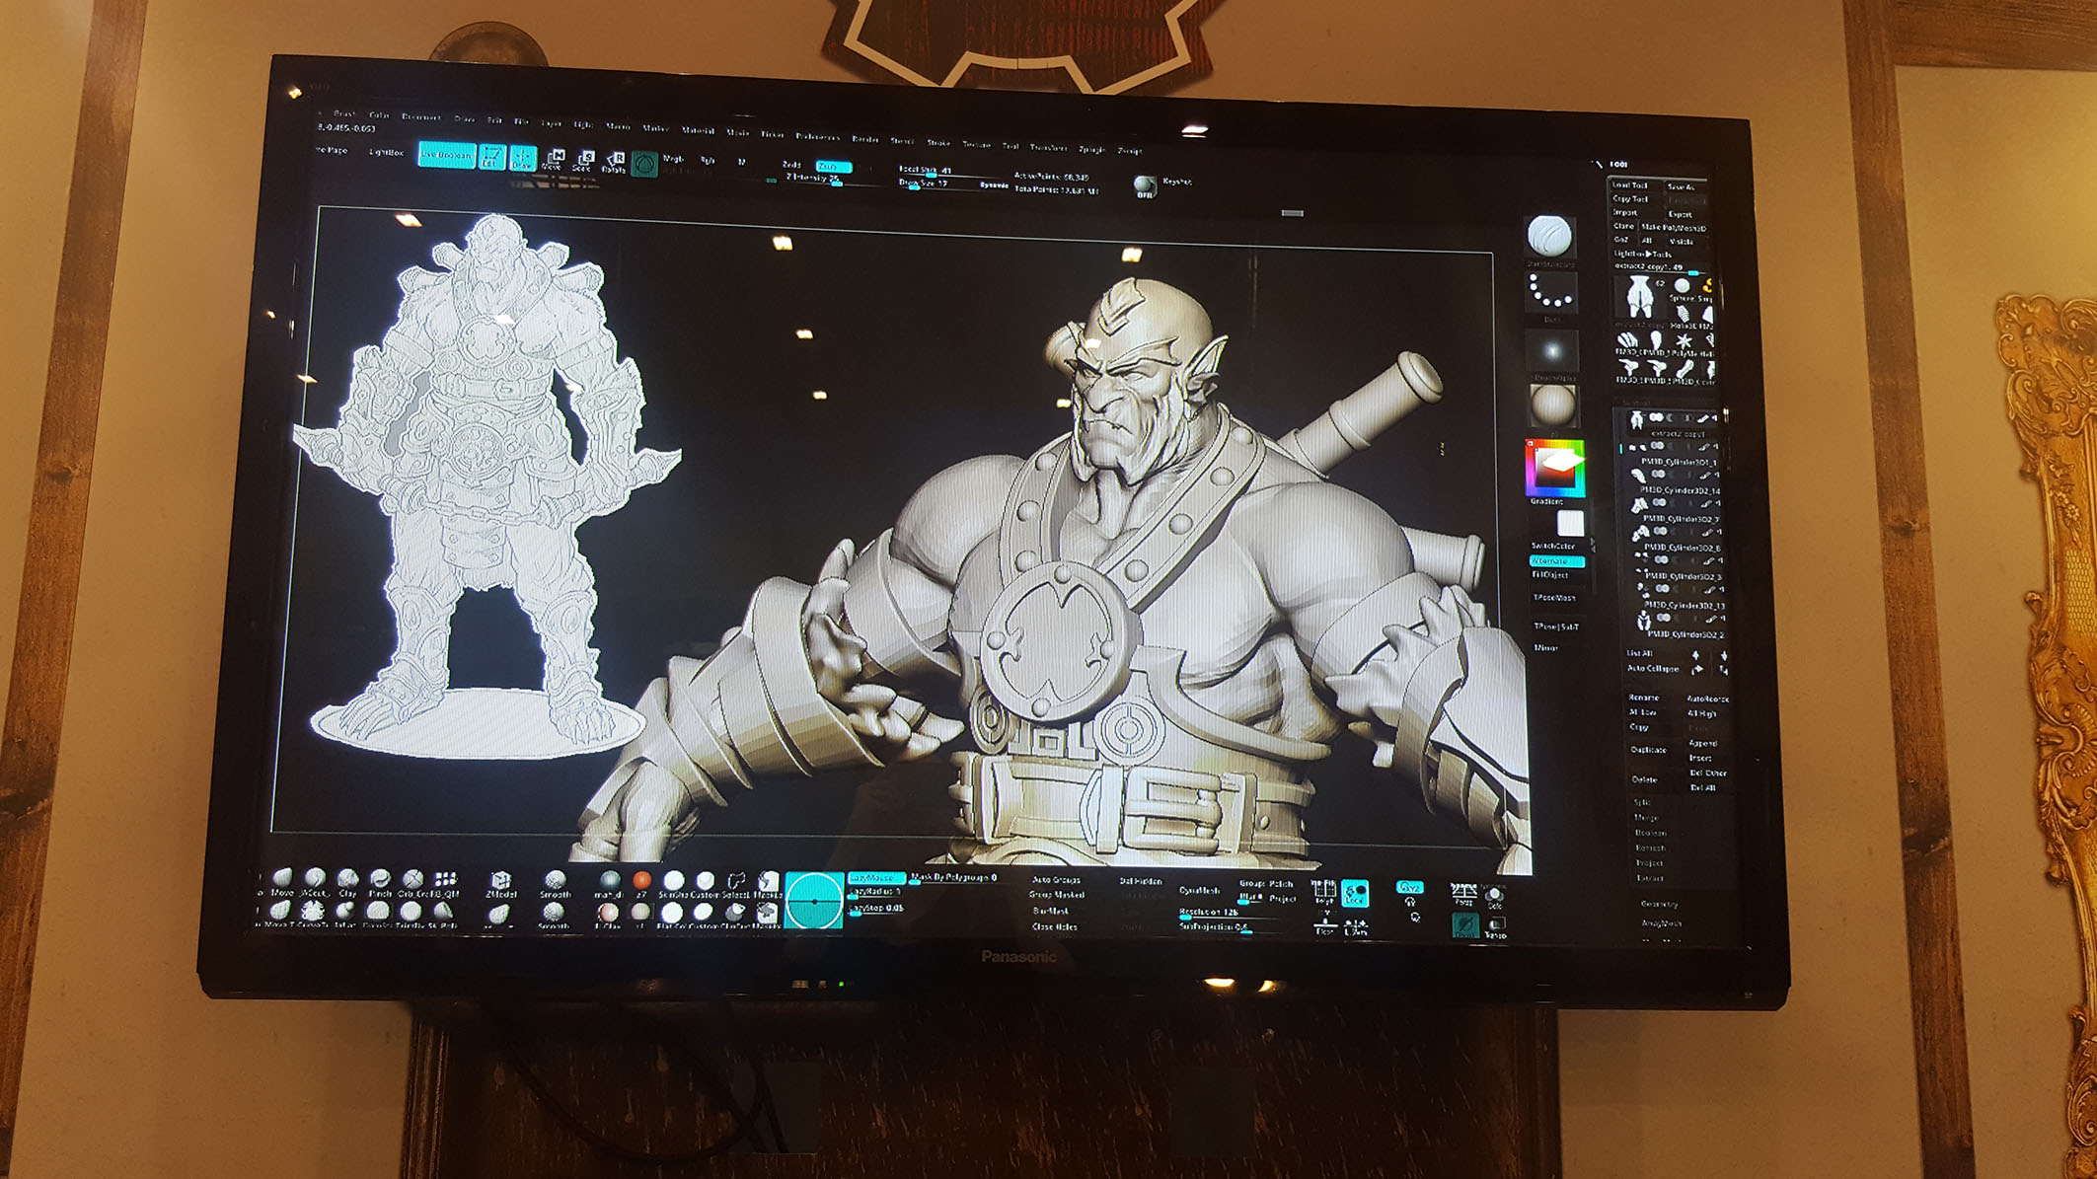Viewport: 2097px width, 1179px height.
Task: Toggle the Zsub button
Action: [x=832, y=167]
